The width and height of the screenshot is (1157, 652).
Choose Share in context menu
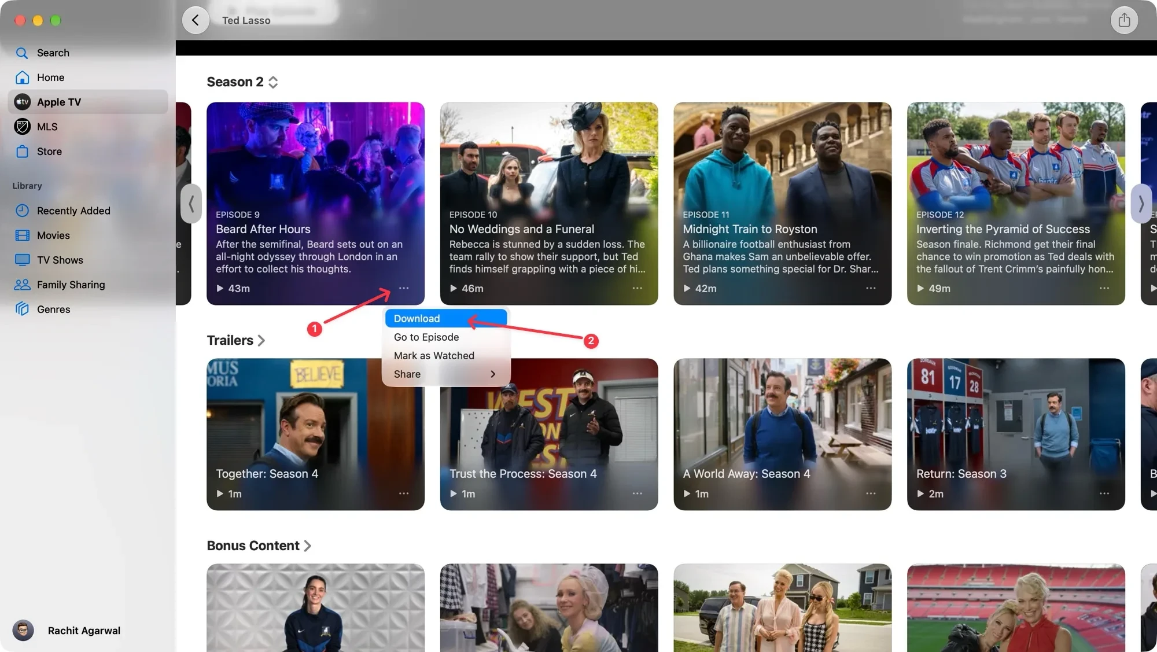(446, 374)
